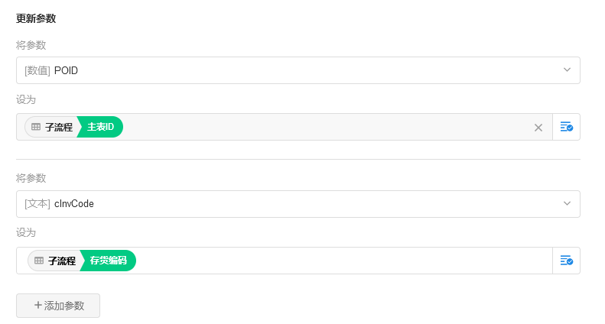Open the field picker icon beside the 主表ID row
The image size is (605, 324).
[x=566, y=127]
